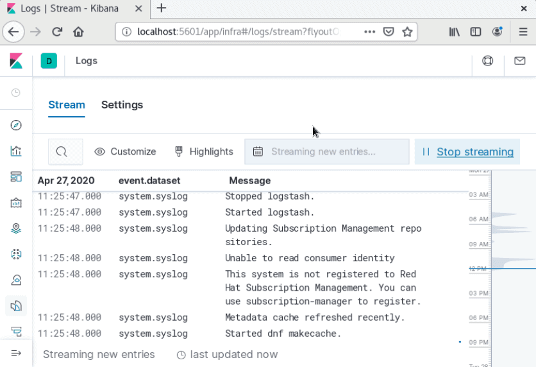
Task: Click the Apr 27, 2020 date header
Action: click(66, 180)
